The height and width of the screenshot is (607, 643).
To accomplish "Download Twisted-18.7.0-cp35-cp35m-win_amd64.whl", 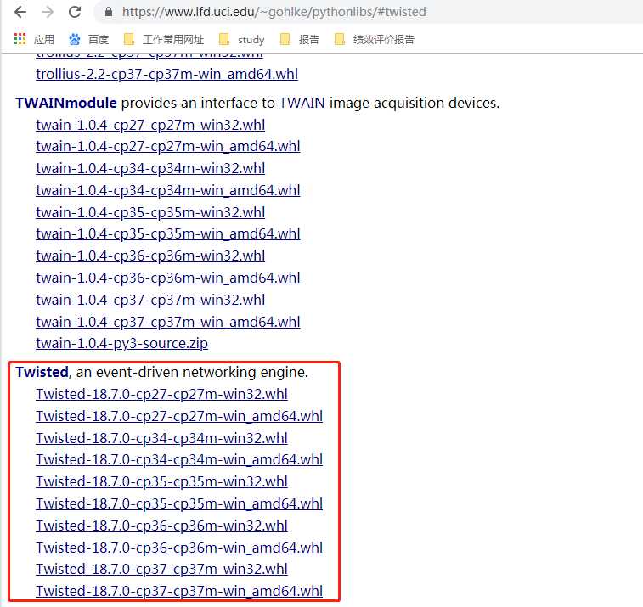I will click(179, 503).
